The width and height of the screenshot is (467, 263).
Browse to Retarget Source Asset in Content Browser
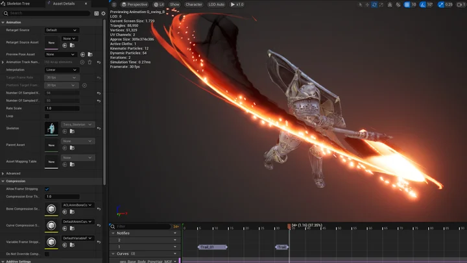(72, 45)
